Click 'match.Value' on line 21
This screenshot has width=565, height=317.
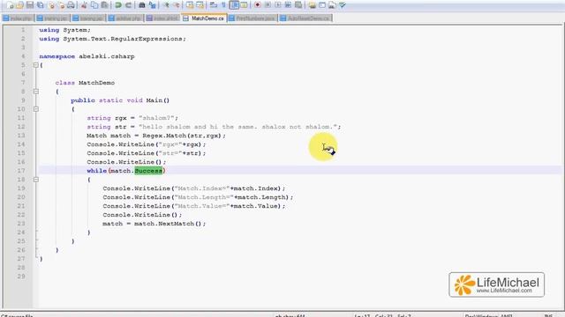pos(255,206)
